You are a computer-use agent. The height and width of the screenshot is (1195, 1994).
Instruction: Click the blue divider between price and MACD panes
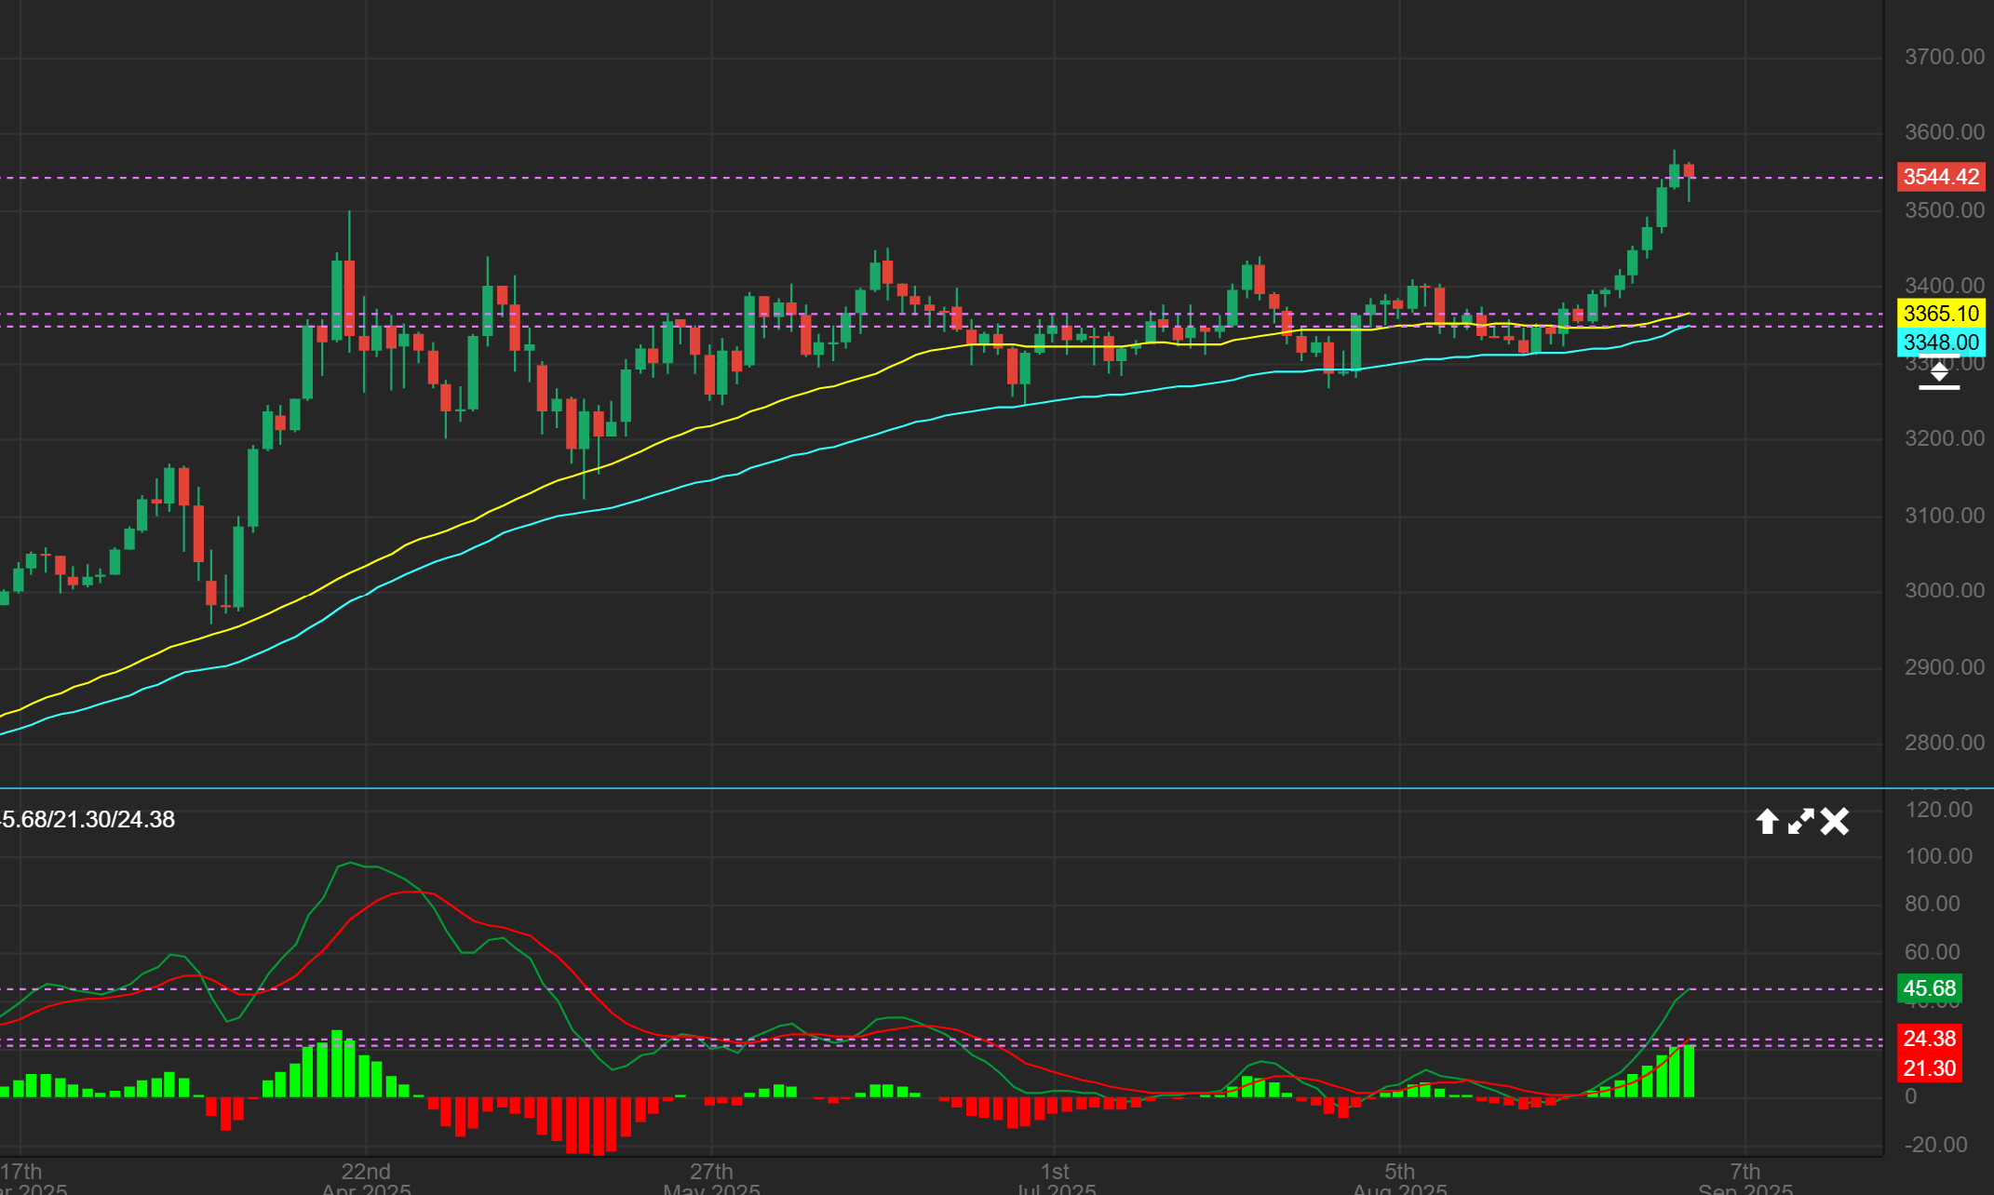[931, 788]
